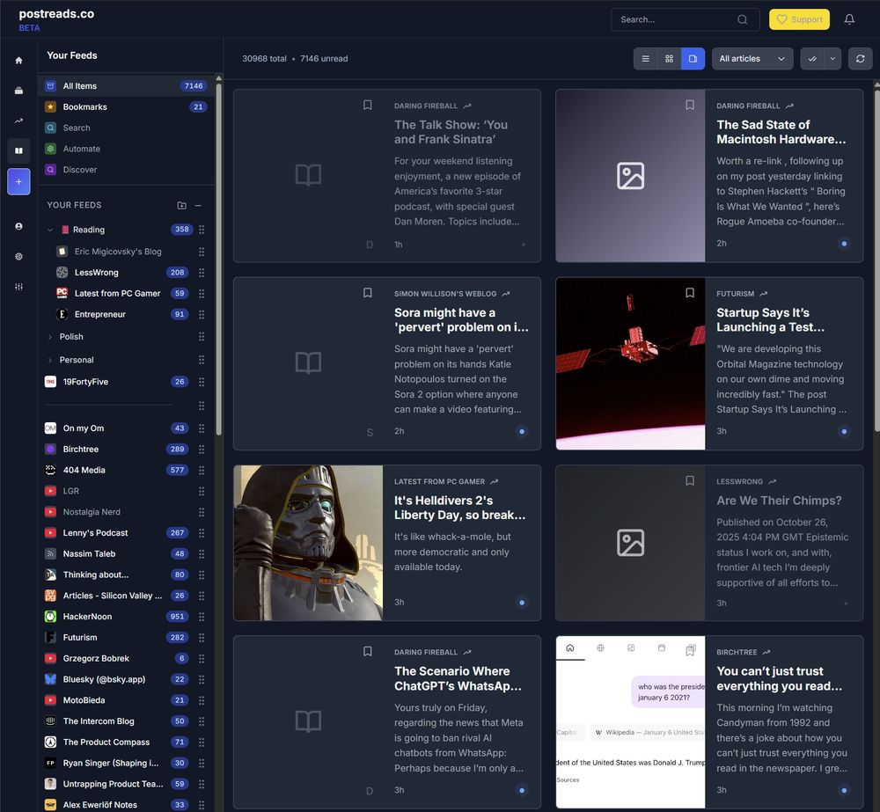Open 'You can't just trust everything' headline
The width and height of the screenshot is (880, 812).
pyautogui.click(x=779, y=678)
